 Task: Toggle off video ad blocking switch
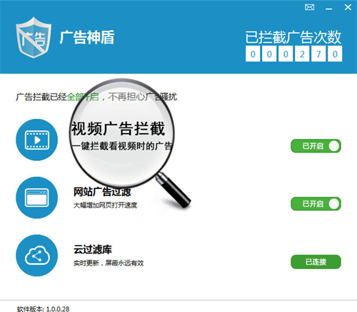pos(316,146)
